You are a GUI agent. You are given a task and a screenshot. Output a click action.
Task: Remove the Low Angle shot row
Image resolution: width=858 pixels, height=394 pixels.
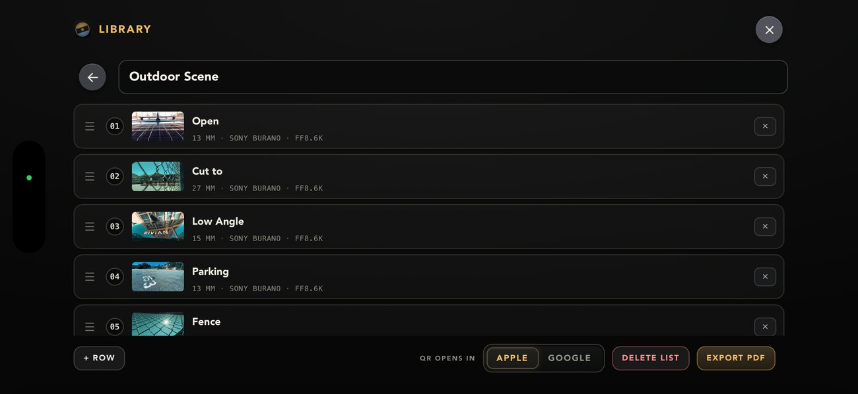coord(765,227)
